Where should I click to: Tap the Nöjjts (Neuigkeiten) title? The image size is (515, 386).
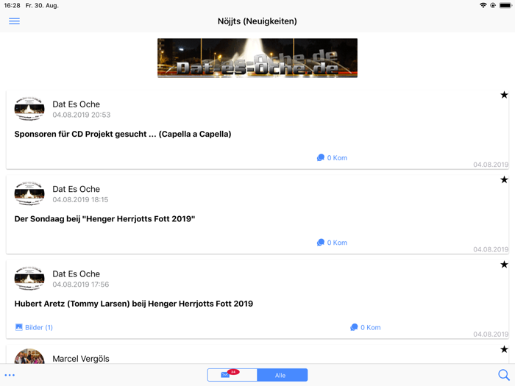coord(257,21)
